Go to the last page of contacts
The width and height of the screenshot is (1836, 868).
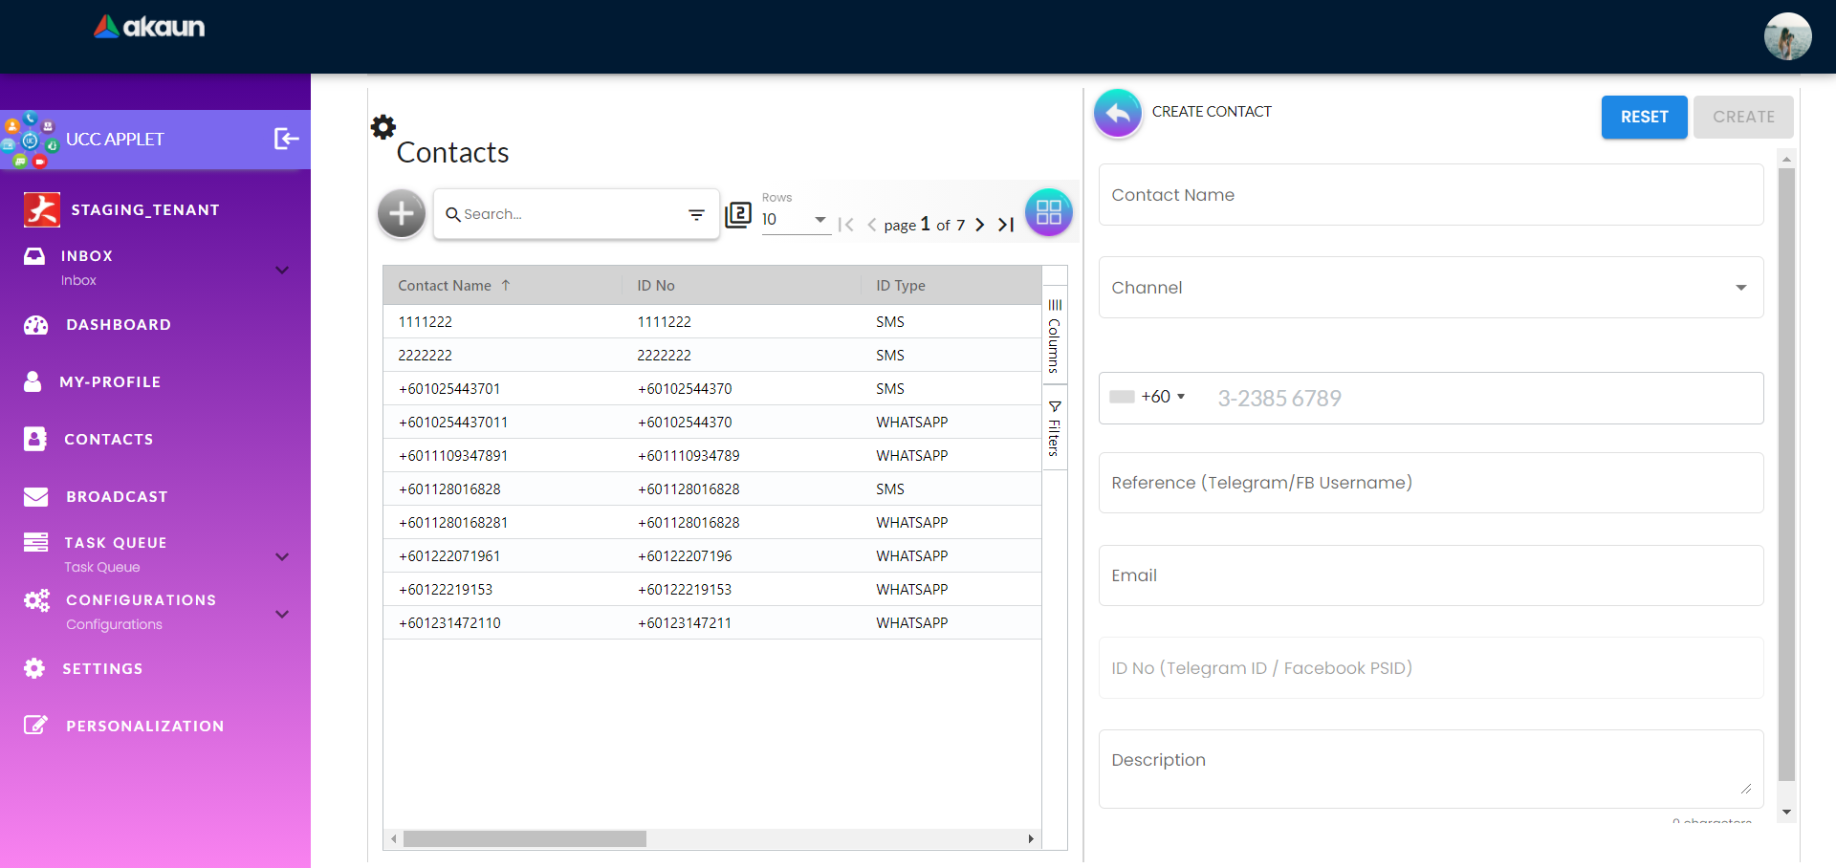pos(1006,225)
